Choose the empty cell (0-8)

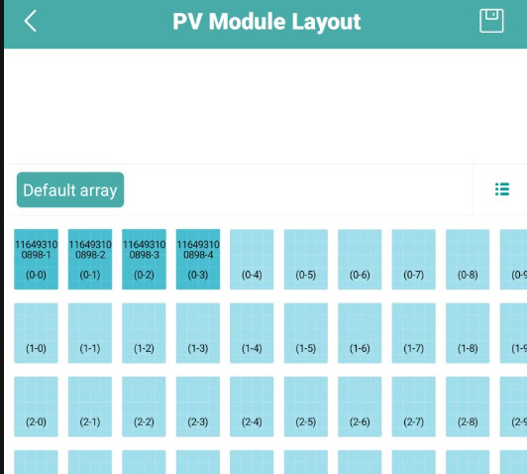pos(468,259)
